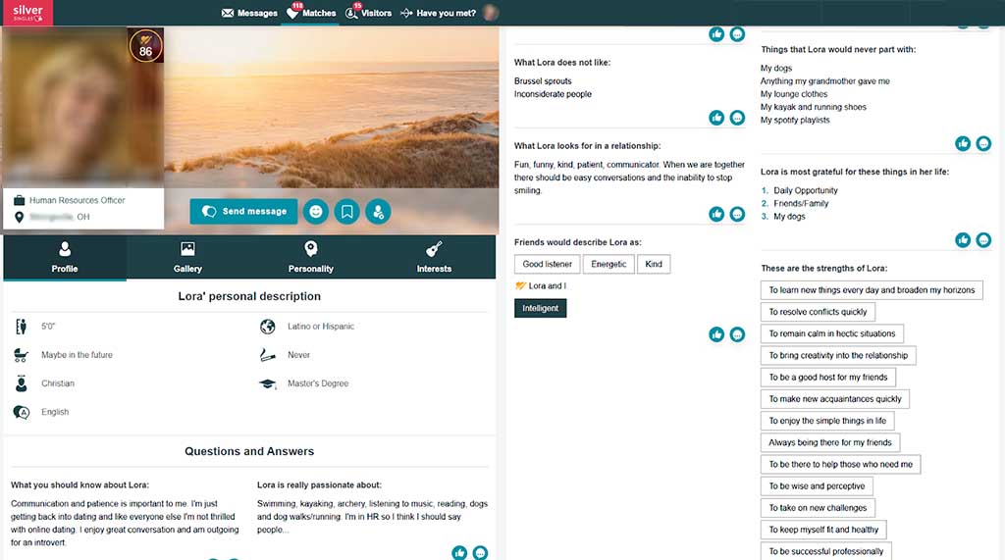Click the Good listener tag

tap(548, 264)
